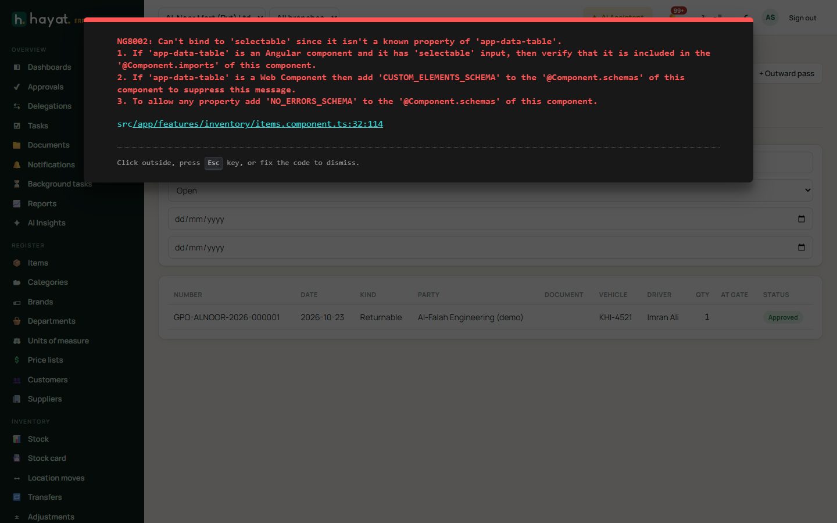This screenshot has width=837, height=523.
Task: Click vehicle number KHI-4521
Action: [616, 317]
